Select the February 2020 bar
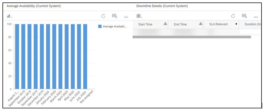Image resolution: width=264 pixels, height=110 pixels. (54, 56)
